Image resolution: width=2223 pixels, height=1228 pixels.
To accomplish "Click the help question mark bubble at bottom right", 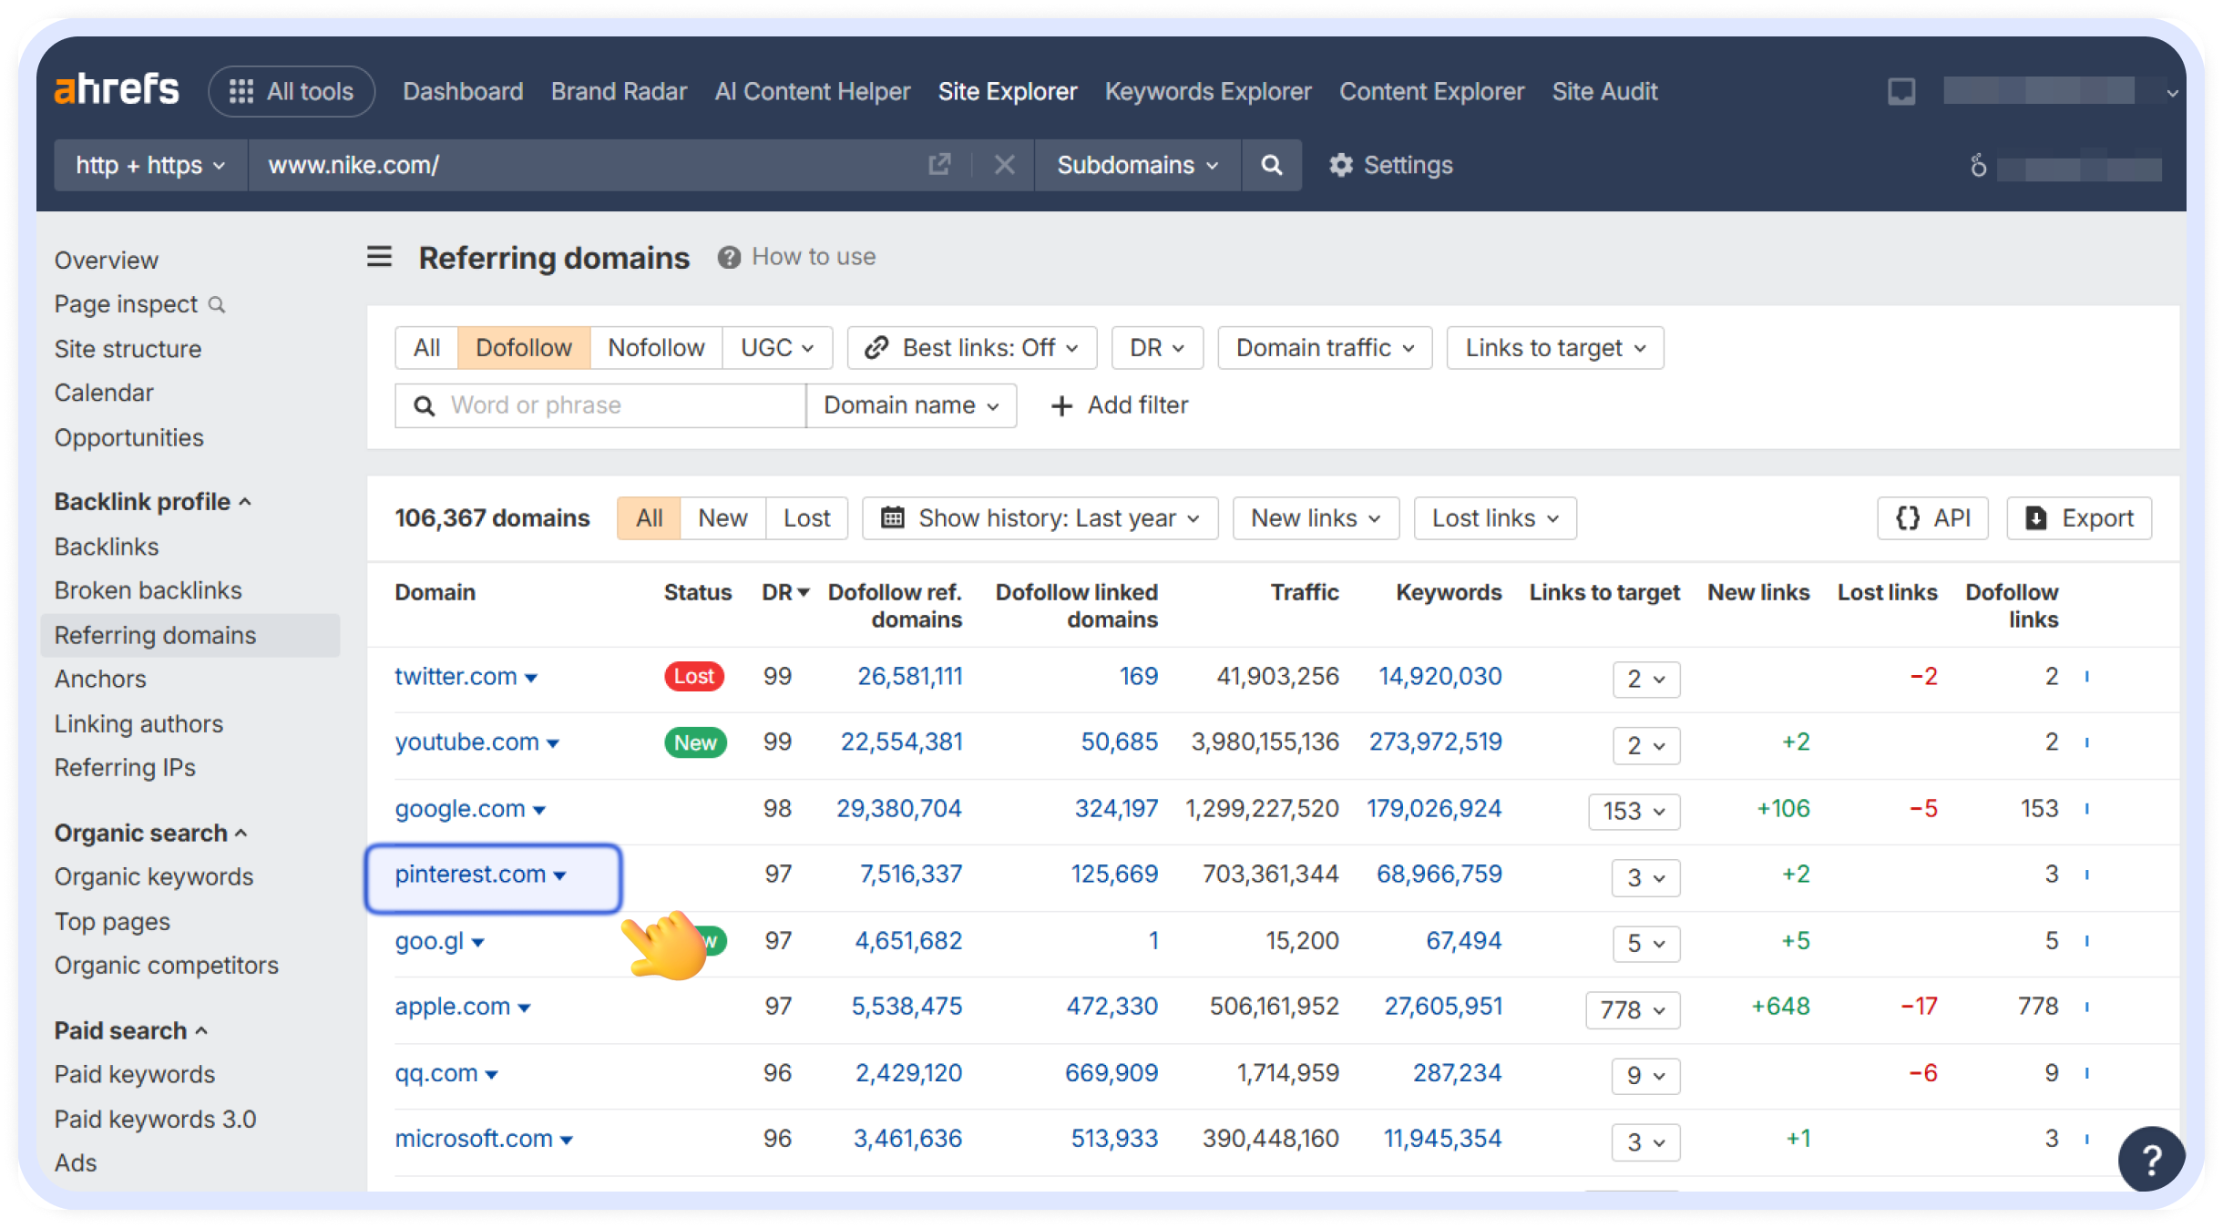I will click(x=2153, y=1158).
